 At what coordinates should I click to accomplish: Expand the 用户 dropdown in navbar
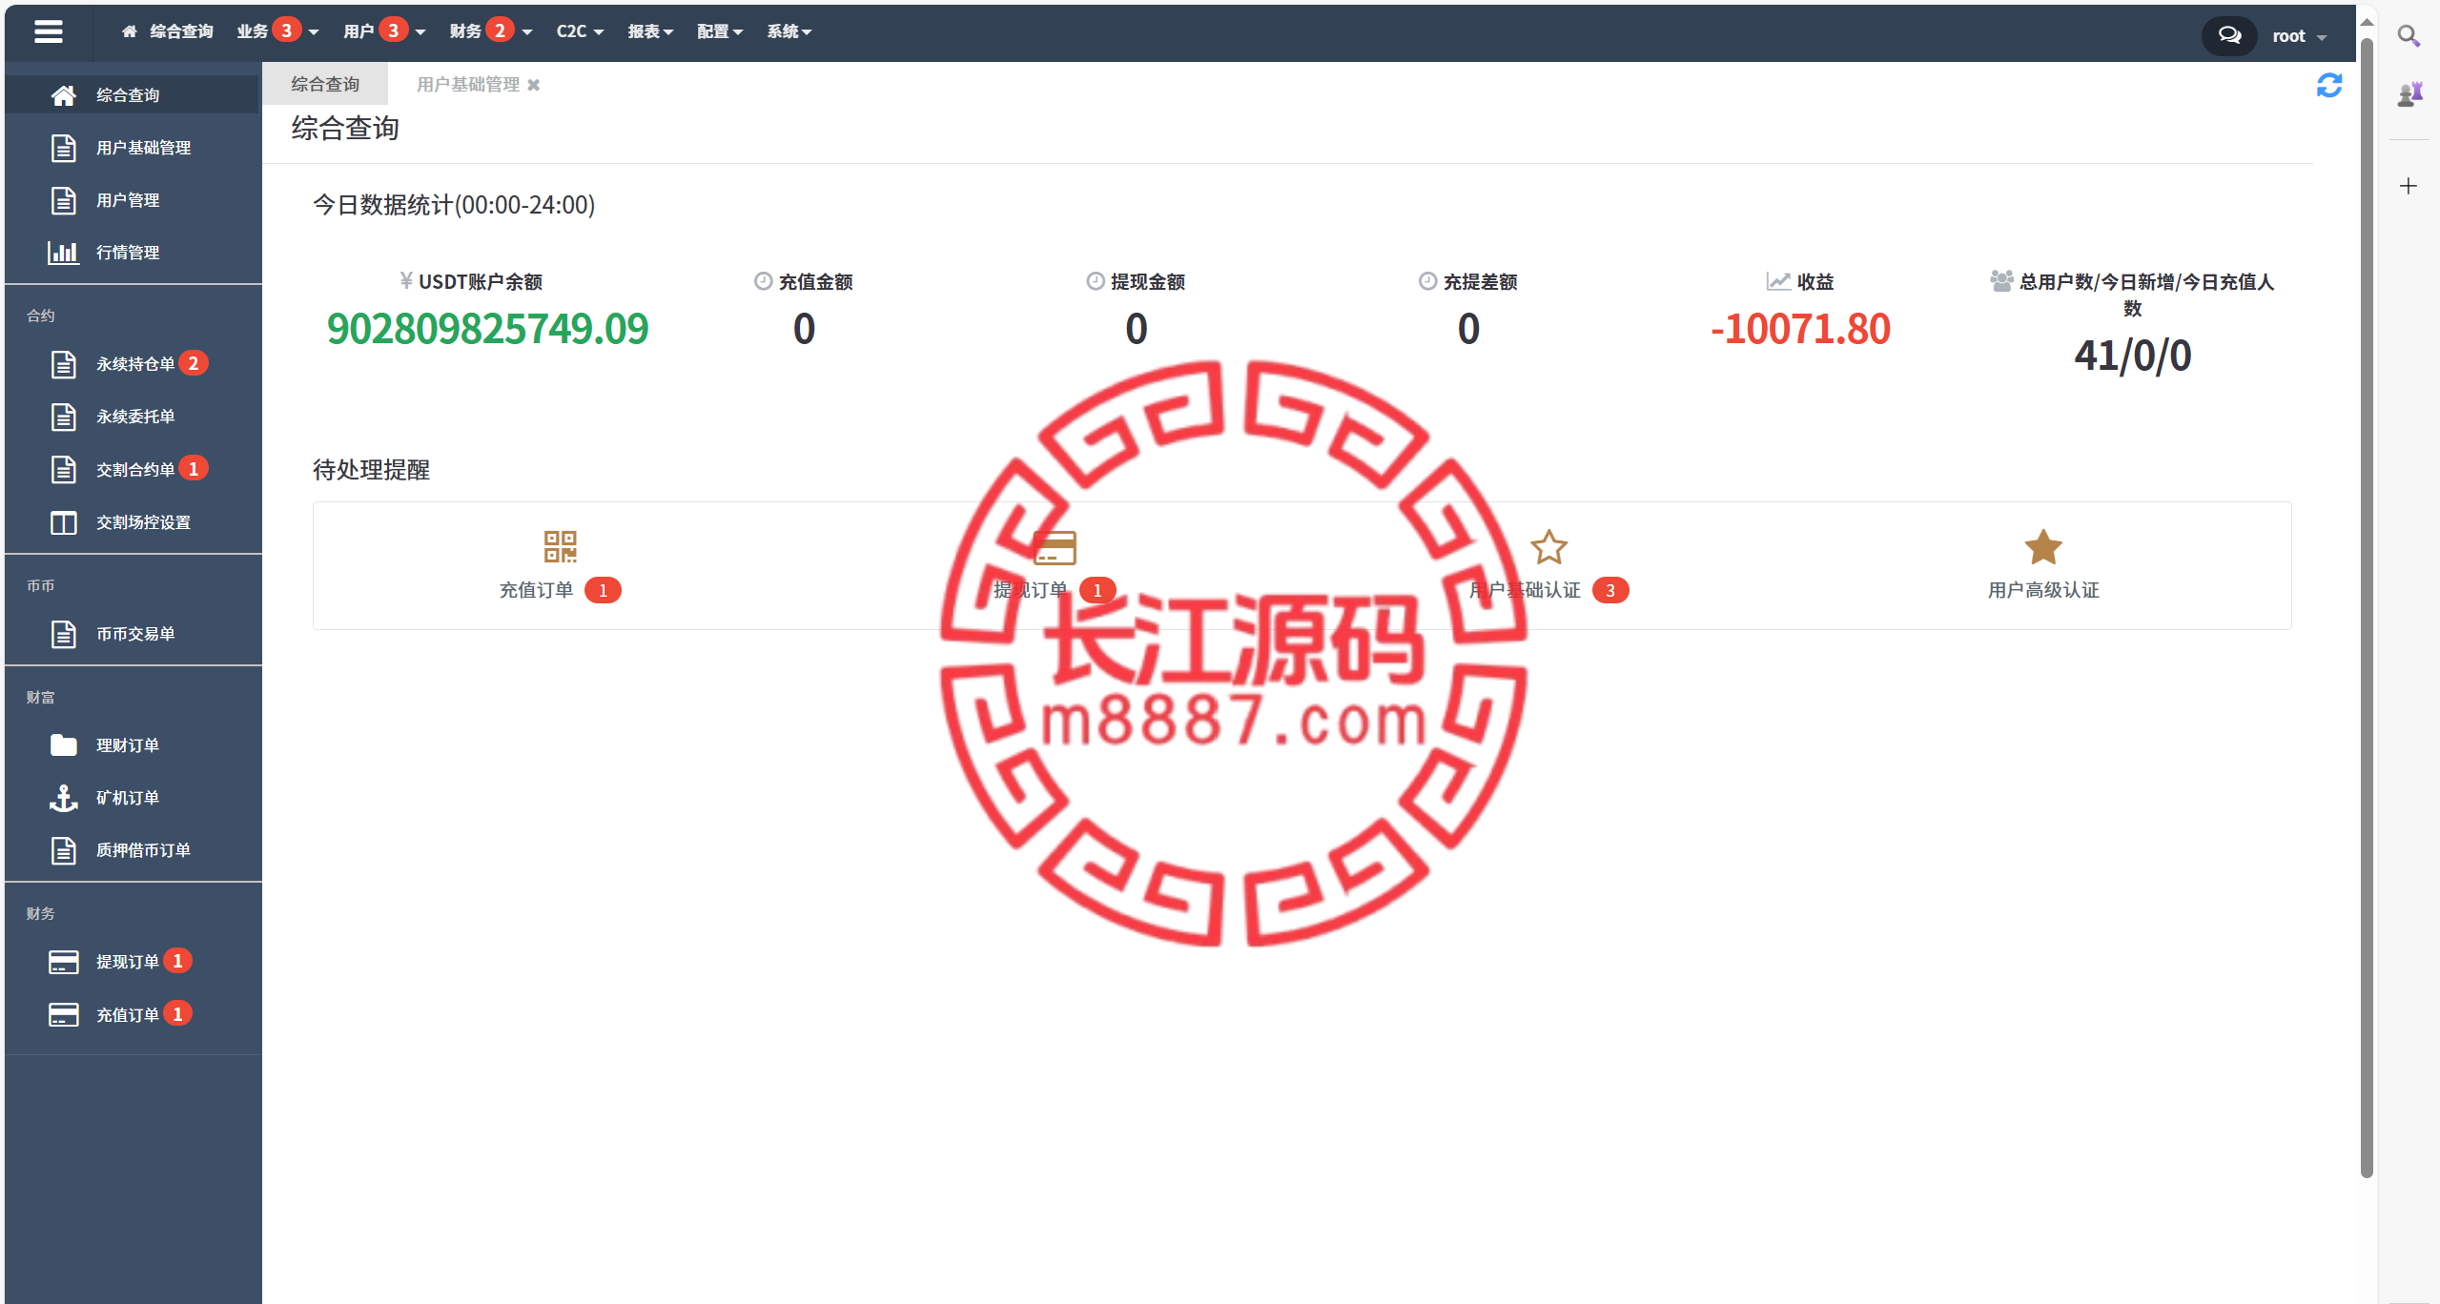click(x=384, y=31)
